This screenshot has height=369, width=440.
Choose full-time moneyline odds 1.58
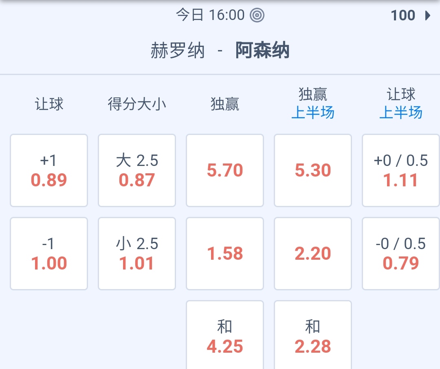click(225, 254)
